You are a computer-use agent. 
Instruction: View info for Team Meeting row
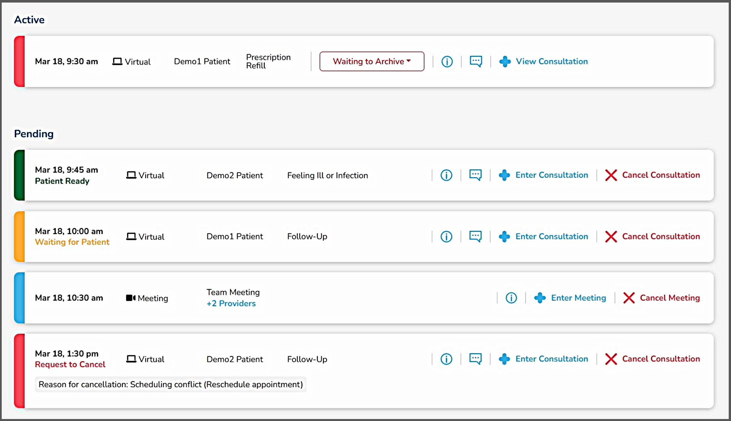(511, 298)
